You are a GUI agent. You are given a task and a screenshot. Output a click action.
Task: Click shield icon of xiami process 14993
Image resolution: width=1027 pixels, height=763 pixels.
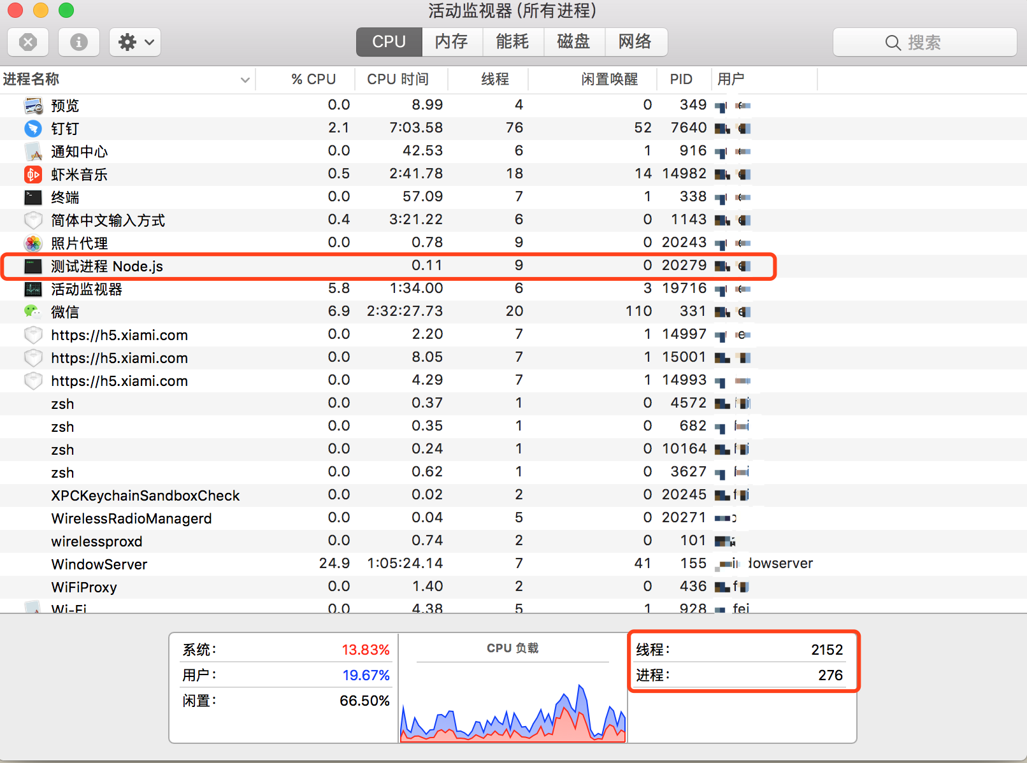tap(33, 381)
